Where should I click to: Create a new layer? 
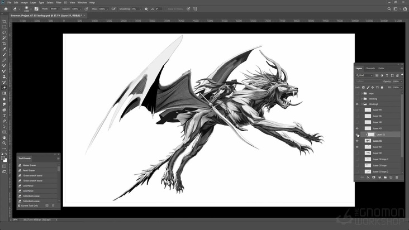click(x=391, y=178)
